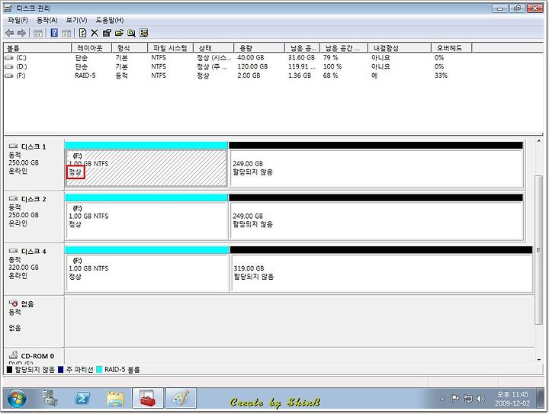Click the Back arrow toolbar icon
The width and height of the screenshot is (549, 414).
pos(9,33)
